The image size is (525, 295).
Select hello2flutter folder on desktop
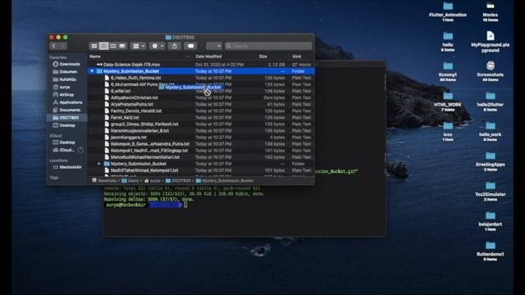tap(491, 102)
